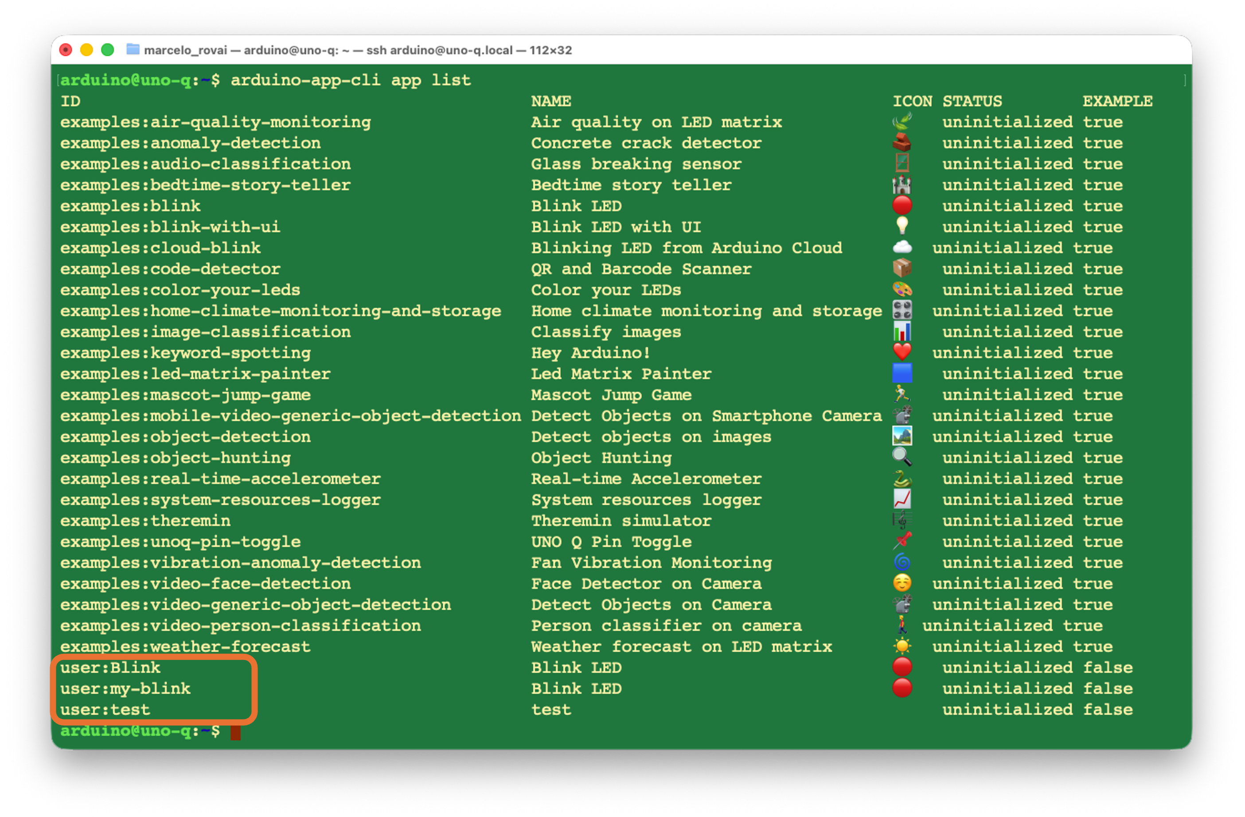Select the cyclone icon for Fan Vibration Monitoring
Image resolution: width=1245 pixels, height=817 pixels.
tap(902, 562)
